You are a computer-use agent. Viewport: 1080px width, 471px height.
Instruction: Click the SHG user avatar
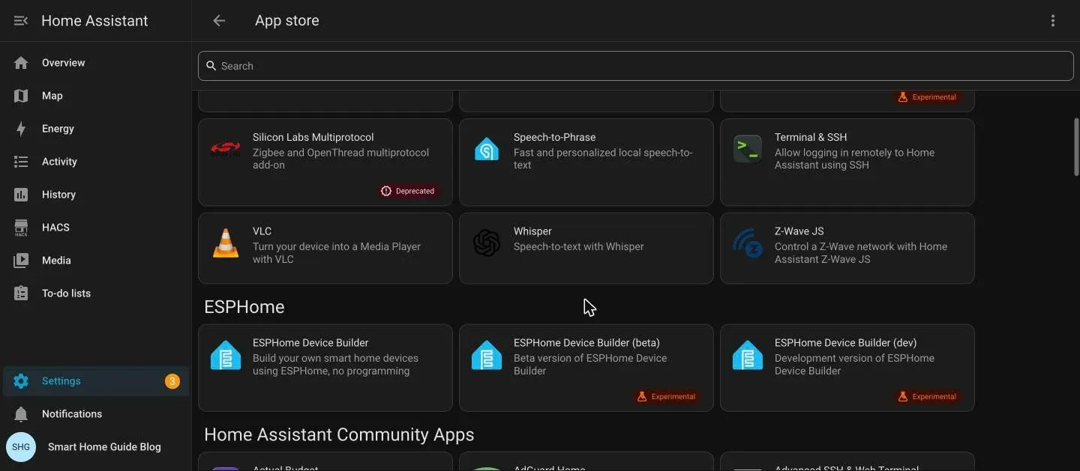pyautogui.click(x=21, y=447)
